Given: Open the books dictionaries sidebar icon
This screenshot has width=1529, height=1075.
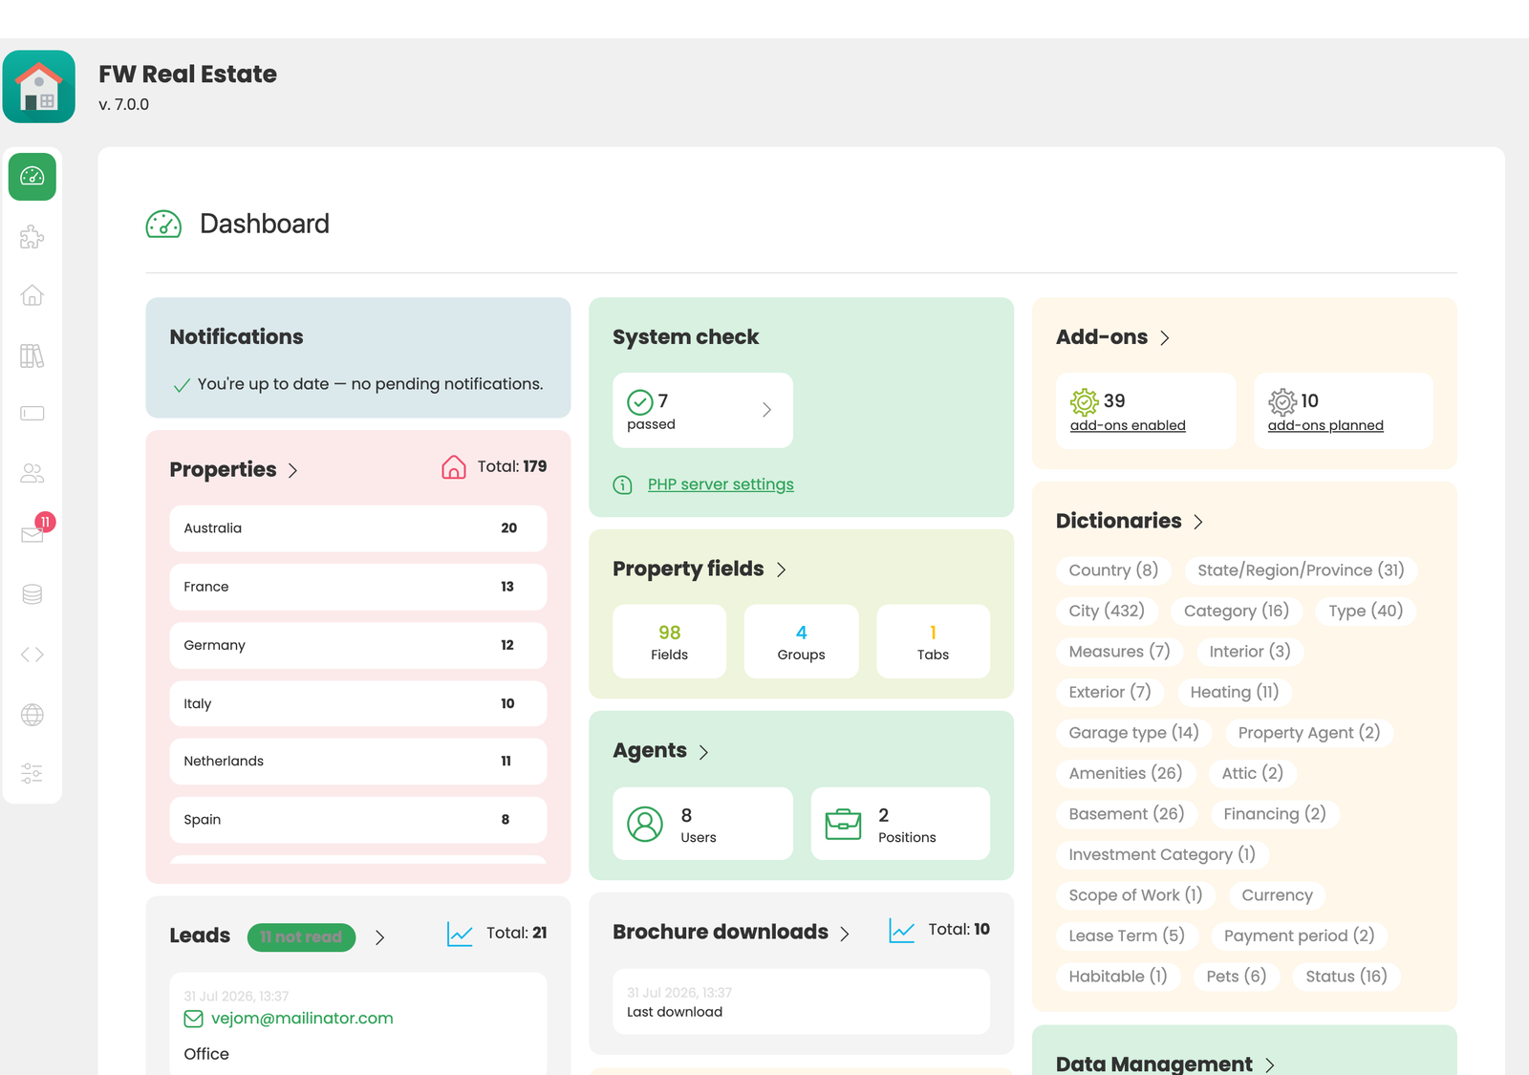Looking at the screenshot, I should [32, 355].
